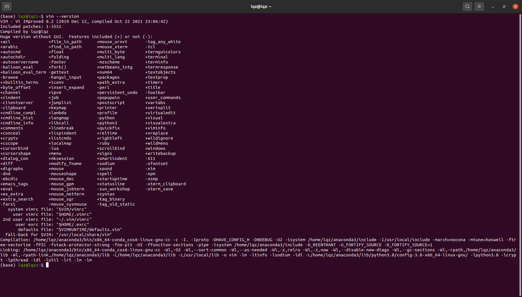Click the '+user_commands' feature entry
This screenshot has height=297, width=522.
click(163, 98)
